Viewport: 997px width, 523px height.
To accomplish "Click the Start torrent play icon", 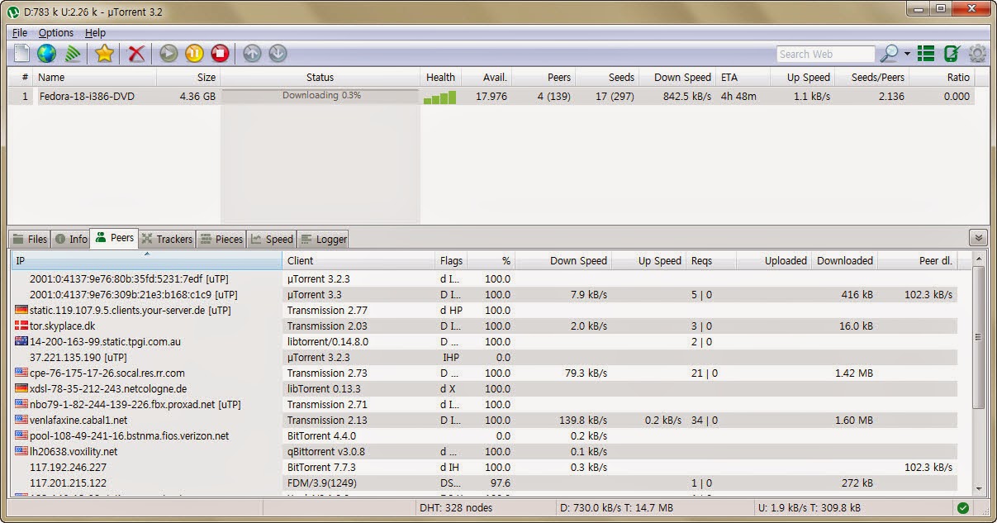I will click(169, 54).
